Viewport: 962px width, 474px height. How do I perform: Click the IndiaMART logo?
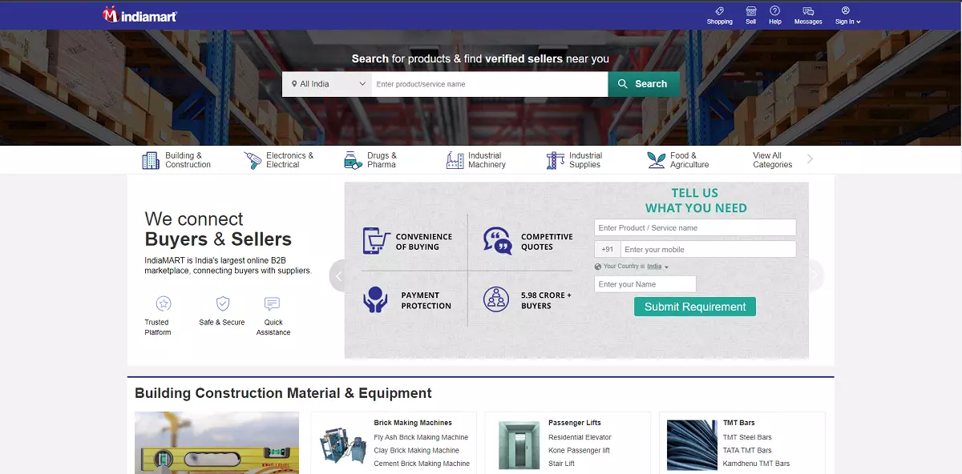(139, 15)
